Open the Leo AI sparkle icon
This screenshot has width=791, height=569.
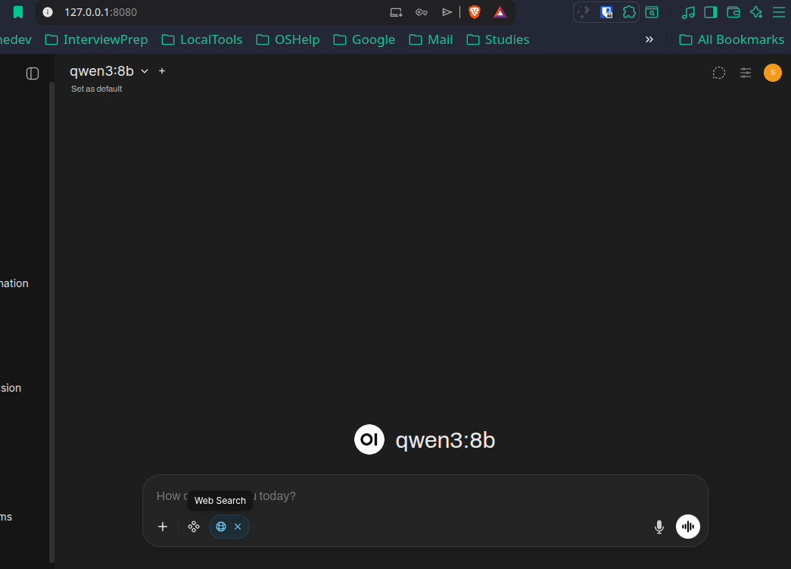point(756,12)
